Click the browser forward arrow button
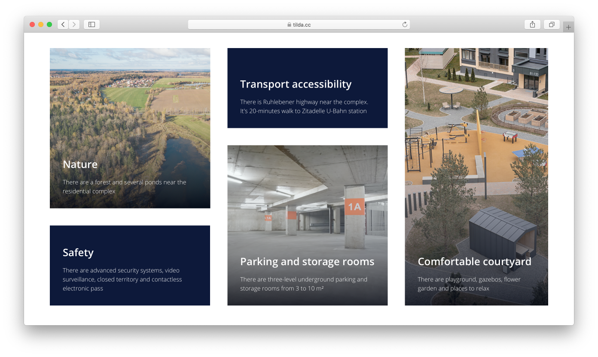This screenshot has width=598, height=357. point(74,24)
